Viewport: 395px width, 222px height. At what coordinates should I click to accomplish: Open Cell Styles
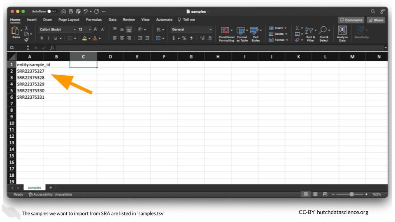pyautogui.click(x=256, y=34)
